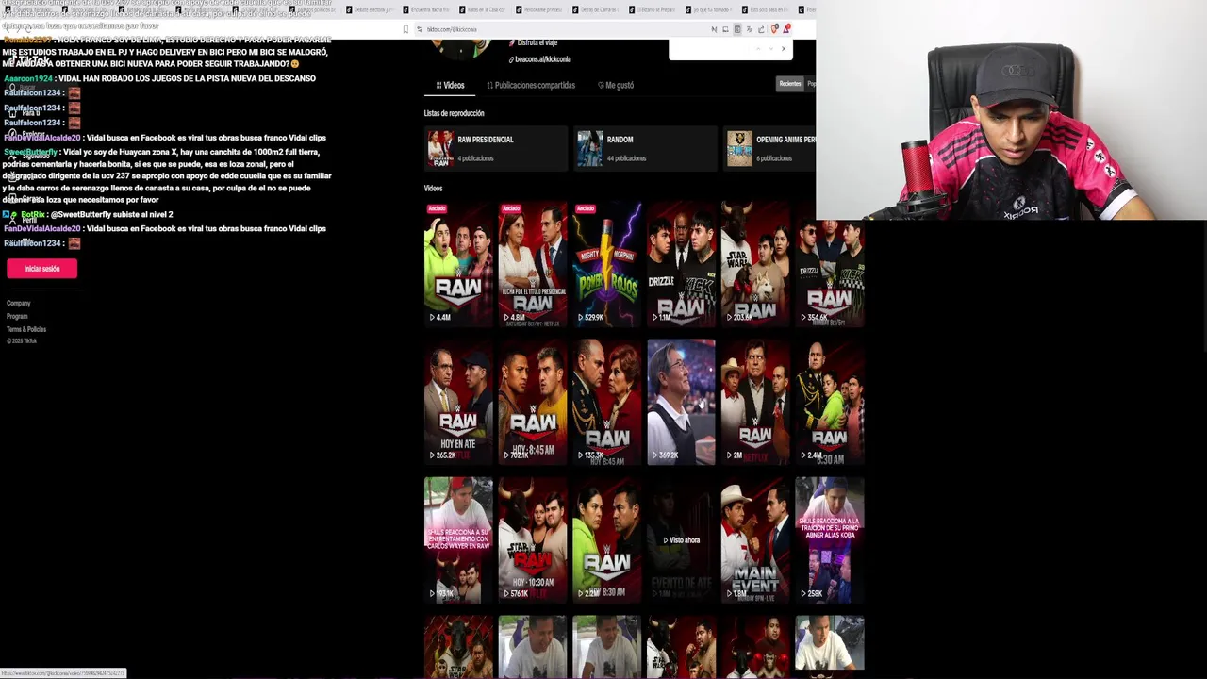Open the Brave Rewards triangle icon
Viewport: 1207px width, 679px height.
[x=786, y=29]
